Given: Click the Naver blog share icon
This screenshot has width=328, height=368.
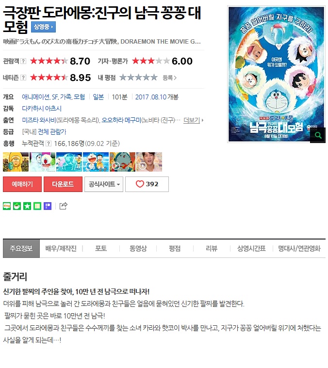Looking at the screenshot, I should (7, 206).
